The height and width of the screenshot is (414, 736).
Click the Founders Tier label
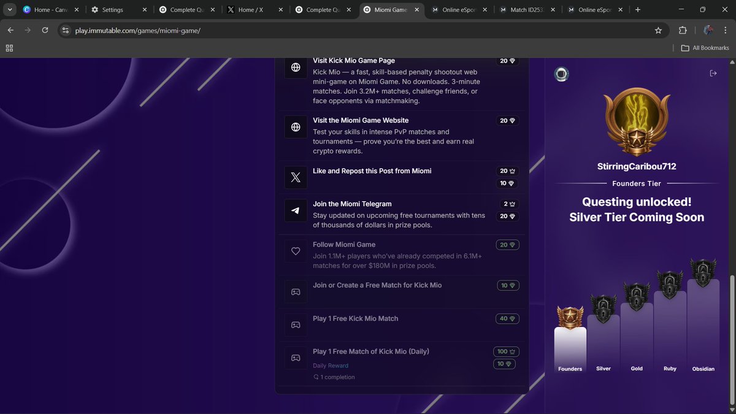(637, 183)
